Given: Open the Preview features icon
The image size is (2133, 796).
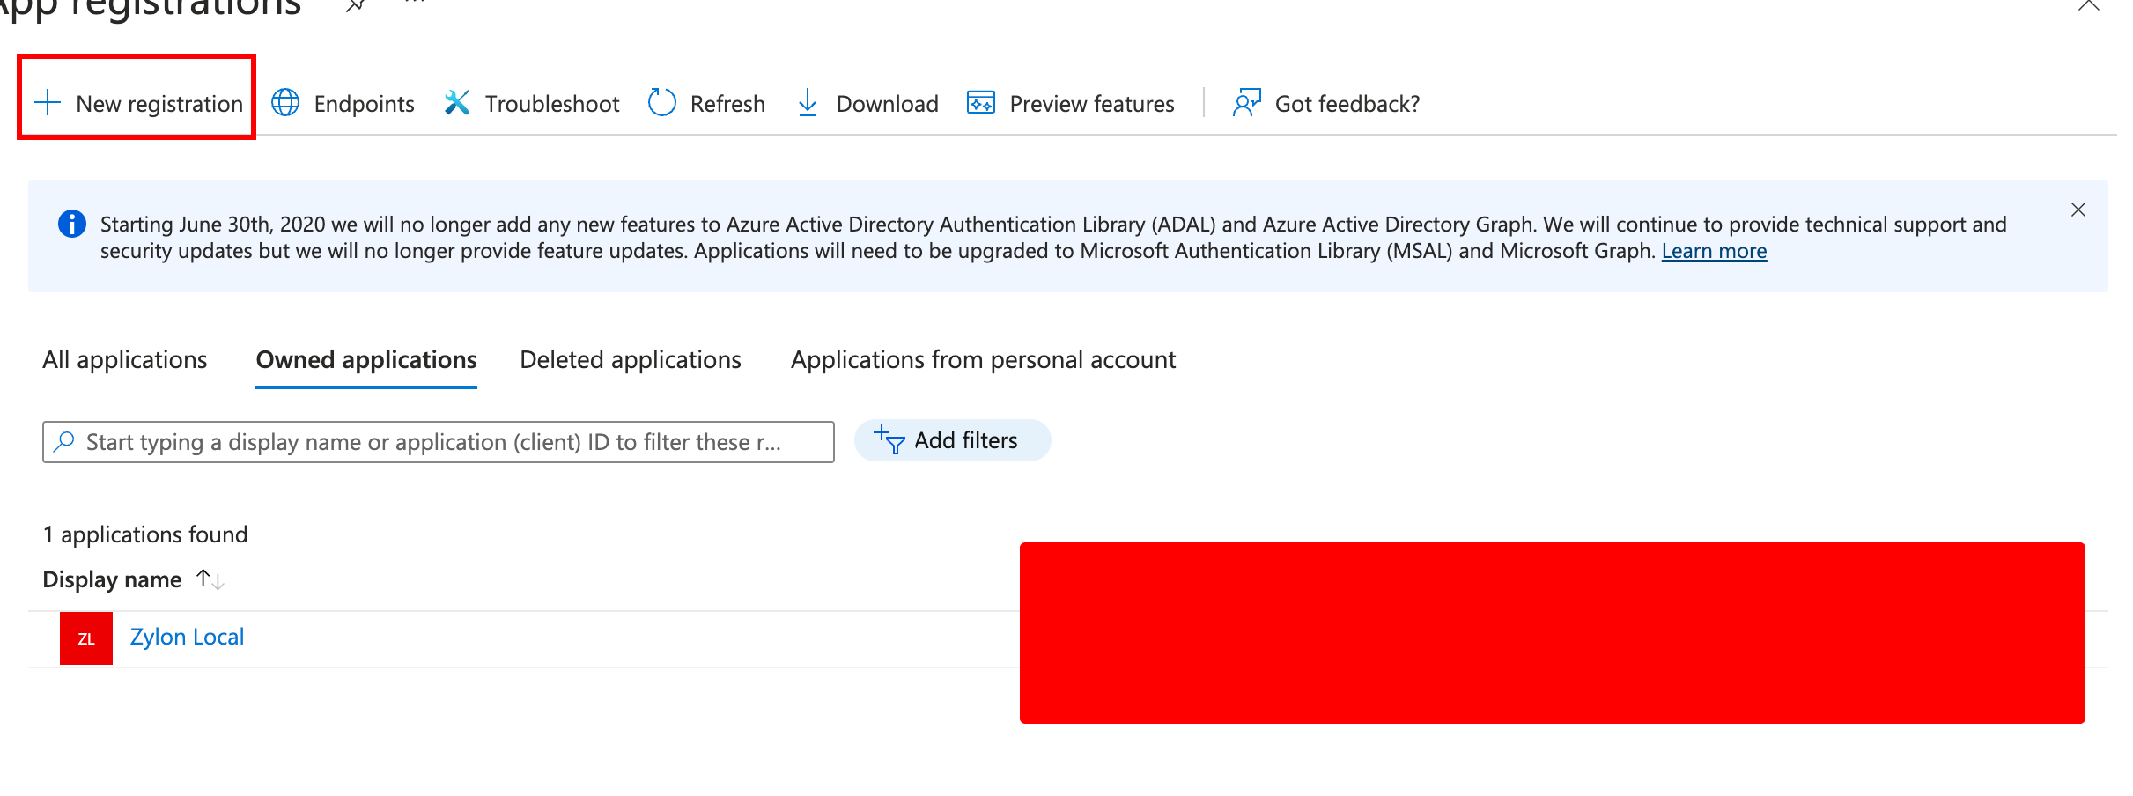Looking at the screenshot, I should [981, 103].
